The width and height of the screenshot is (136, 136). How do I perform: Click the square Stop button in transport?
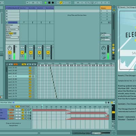coord(49,3)
